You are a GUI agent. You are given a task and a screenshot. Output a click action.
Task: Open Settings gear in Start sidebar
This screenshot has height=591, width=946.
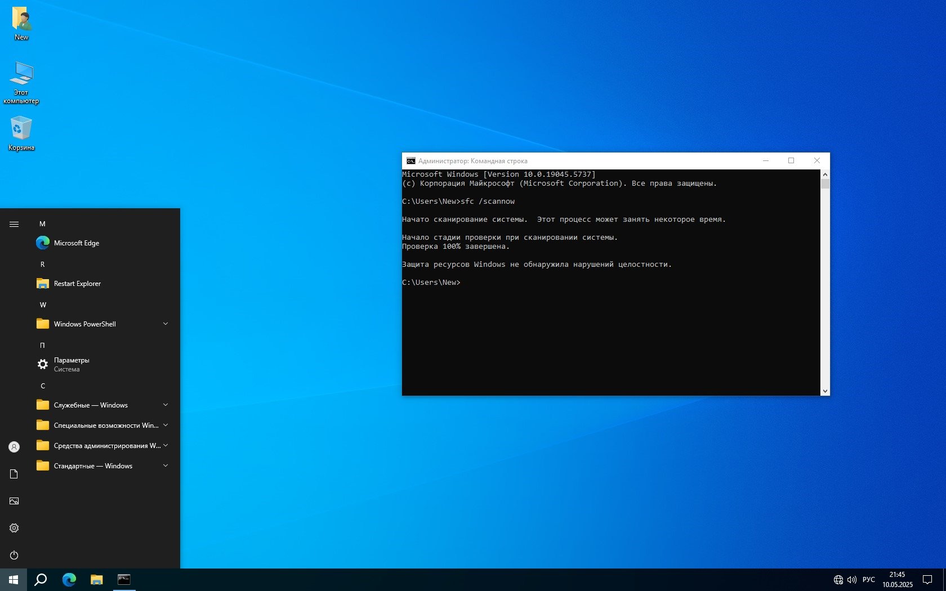point(14,528)
